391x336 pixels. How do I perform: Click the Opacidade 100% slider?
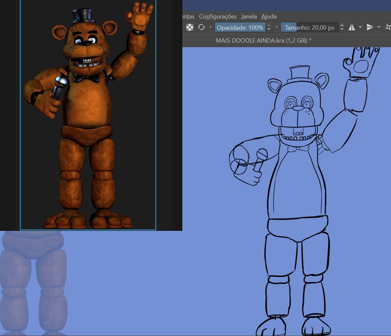[240, 27]
